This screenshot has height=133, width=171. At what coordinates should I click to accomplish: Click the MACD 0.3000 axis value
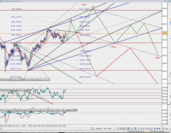165,110
